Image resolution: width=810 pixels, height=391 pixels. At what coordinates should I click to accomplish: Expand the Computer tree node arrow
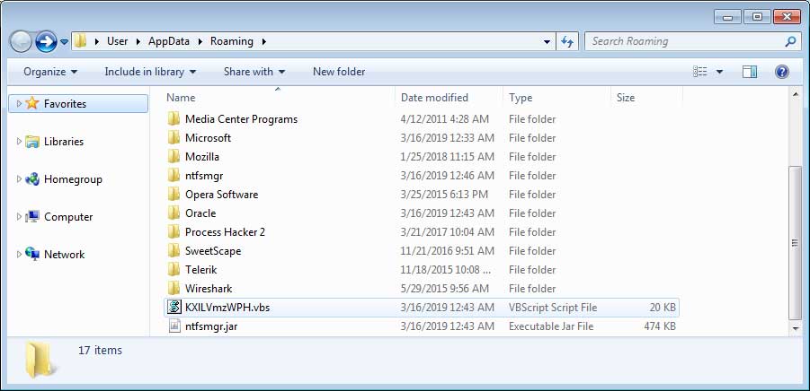pos(19,217)
